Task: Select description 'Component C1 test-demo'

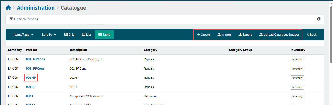Action: [x=86, y=96]
